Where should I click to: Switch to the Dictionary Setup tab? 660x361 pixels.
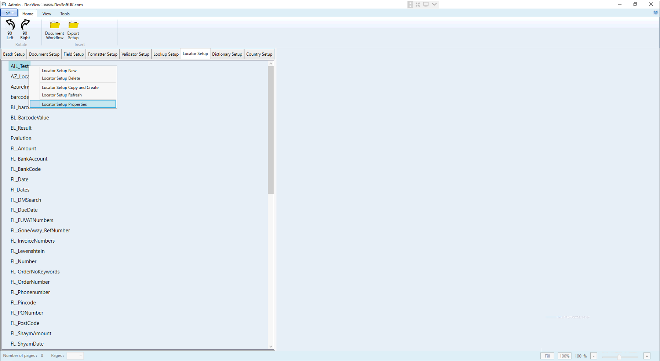(227, 54)
